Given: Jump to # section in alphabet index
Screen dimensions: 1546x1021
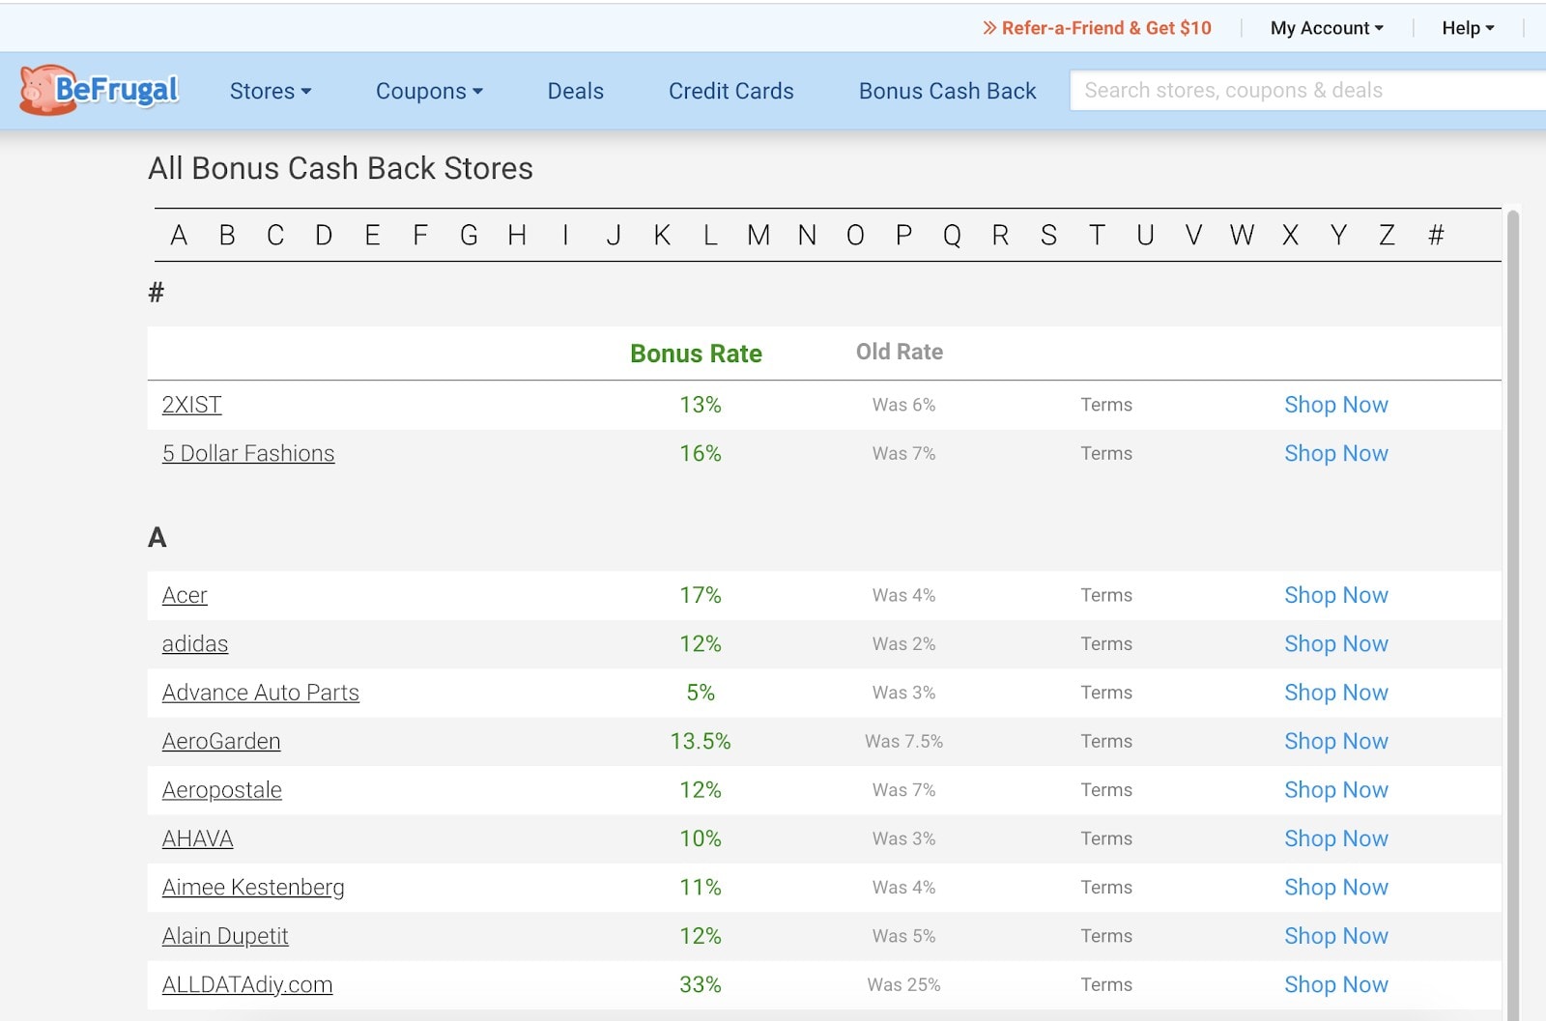Looking at the screenshot, I should click(x=1436, y=235).
